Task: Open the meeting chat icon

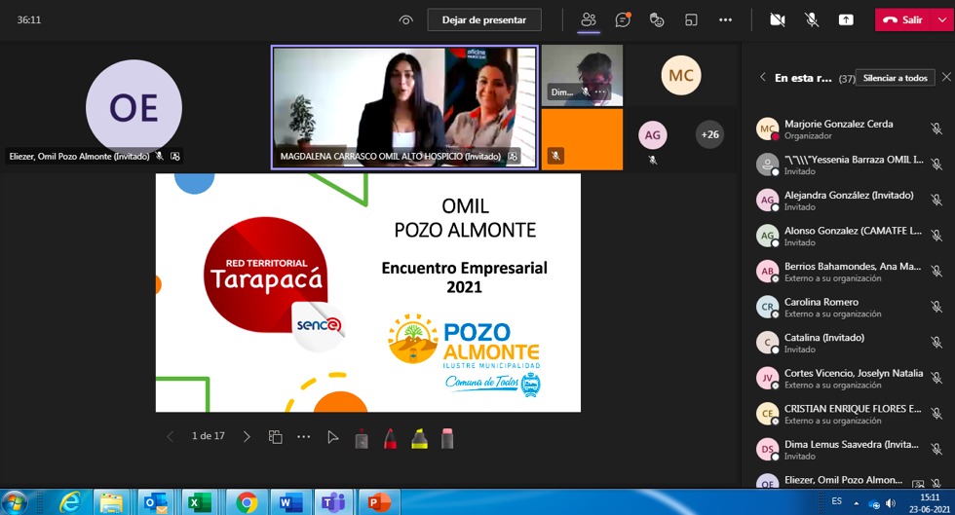Action: pos(622,19)
